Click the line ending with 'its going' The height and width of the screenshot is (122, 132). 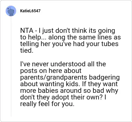click(x=68, y=31)
